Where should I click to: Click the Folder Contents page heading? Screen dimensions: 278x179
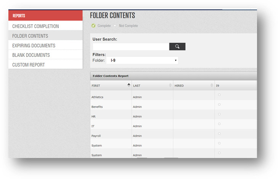pyautogui.click(x=112, y=15)
